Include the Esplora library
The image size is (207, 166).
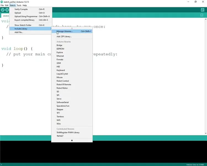(x=72, y=52)
